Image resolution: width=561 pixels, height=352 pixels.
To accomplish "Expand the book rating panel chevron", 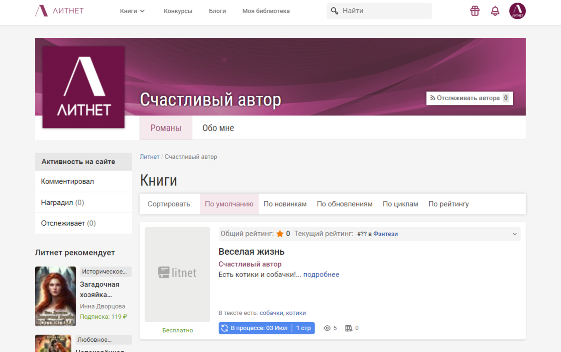I will coord(515,234).
